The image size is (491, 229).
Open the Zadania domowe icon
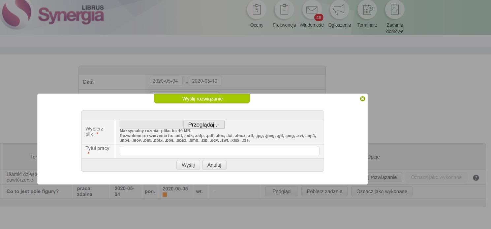click(395, 10)
